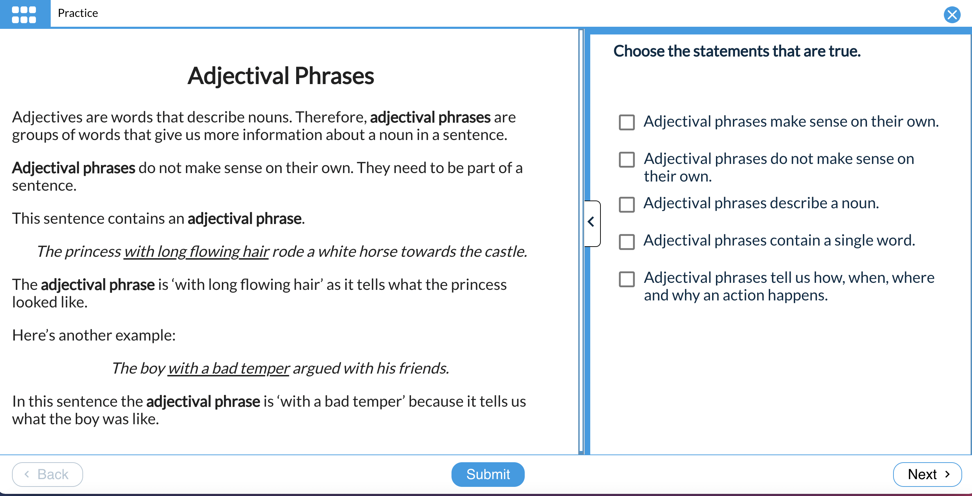972x496 pixels.
Task: Select 'describe a noun' checkbox
Action: tap(627, 204)
